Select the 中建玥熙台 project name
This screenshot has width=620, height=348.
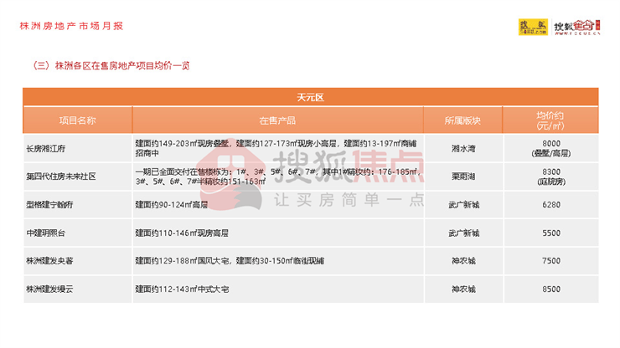click(48, 233)
